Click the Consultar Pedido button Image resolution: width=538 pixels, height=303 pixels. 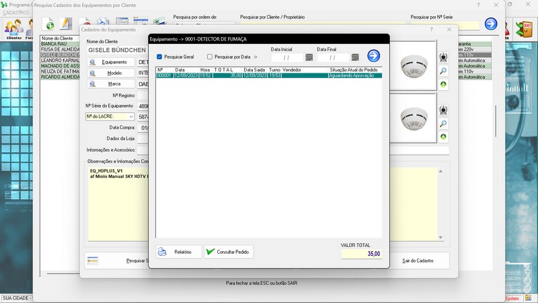(229, 252)
